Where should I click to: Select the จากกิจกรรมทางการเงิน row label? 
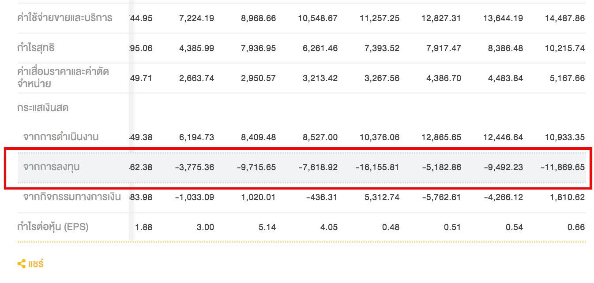pos(72,197)
